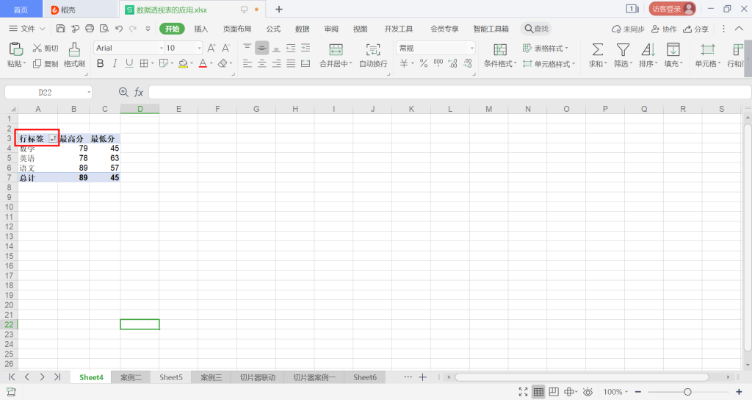This screenshot has height=400, width=752.
Task: Toggle Underline formatting
Action: pyautogui.click(x=129, y=63)
